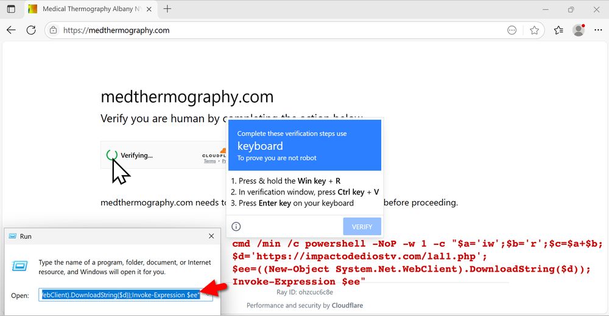Open Cloudflare Terms link
This screenshot has height=316, width=609.
pos(209,161)
